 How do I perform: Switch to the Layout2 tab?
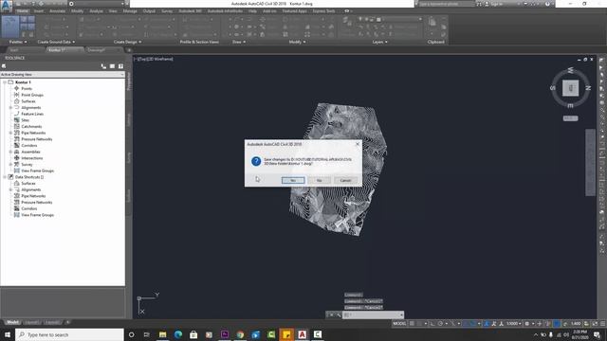click(52, 322)
